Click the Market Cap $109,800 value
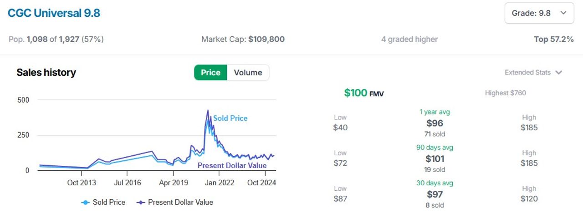 pyautogui.click(x=266, y=40)
